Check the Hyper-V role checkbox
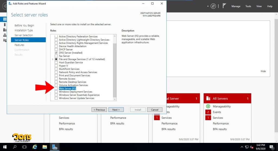Image resolution: width=278 pixels, height=151 pixels. [56, 66]
